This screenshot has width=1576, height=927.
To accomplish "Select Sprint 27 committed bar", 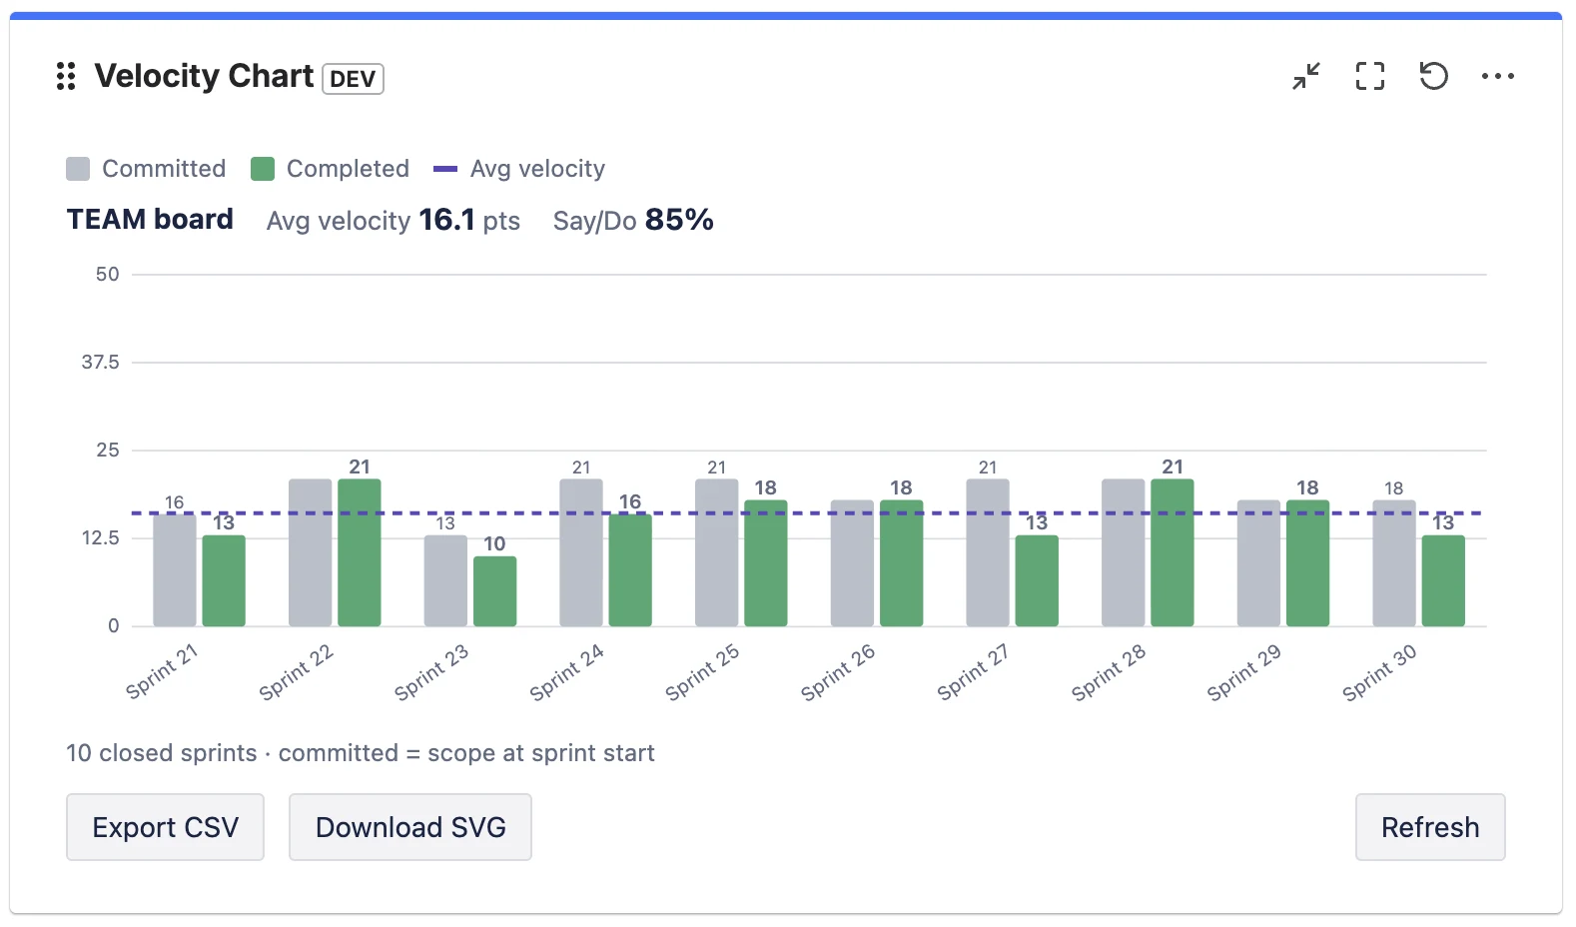I will pos(988,552).
